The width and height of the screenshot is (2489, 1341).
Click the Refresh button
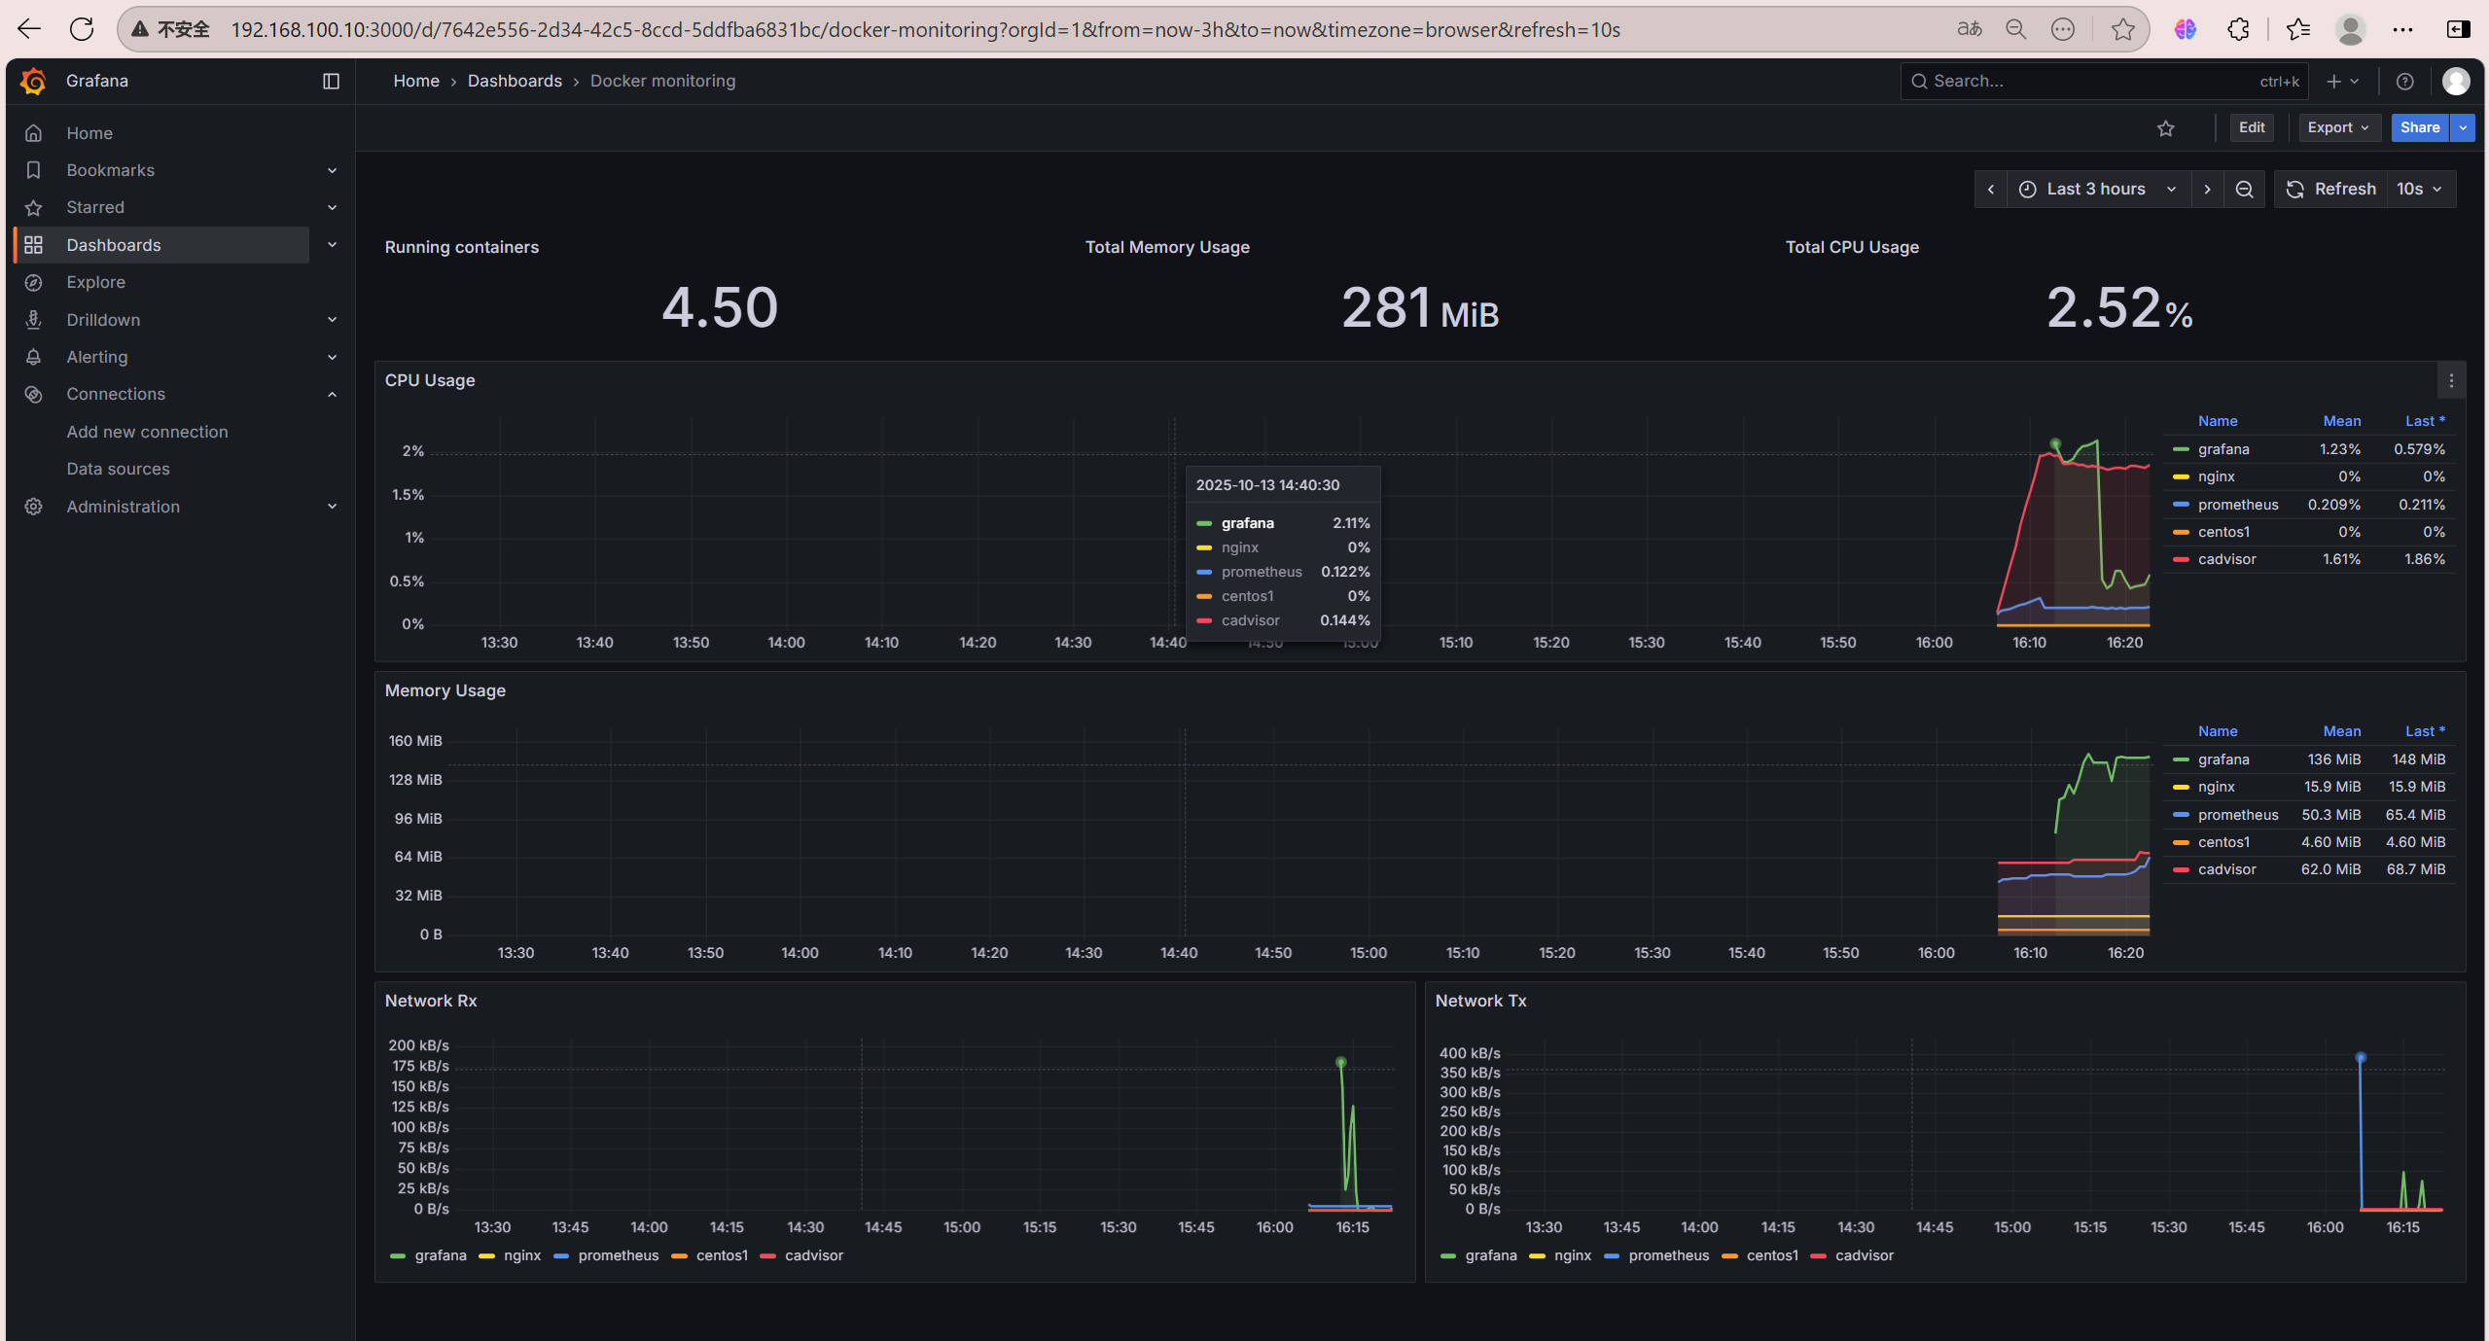[x=2330, y=190]
